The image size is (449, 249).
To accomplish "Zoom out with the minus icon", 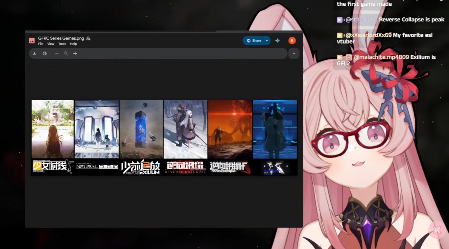I will pyautogui.click(x=57, y=54).
